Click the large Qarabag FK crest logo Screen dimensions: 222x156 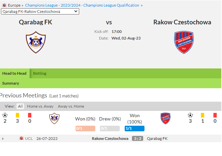point(36,42)
